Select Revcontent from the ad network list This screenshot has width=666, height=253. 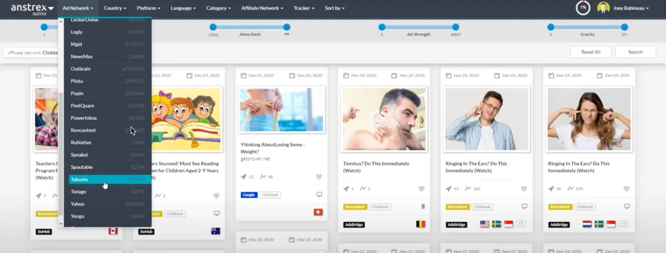[108, 130]
